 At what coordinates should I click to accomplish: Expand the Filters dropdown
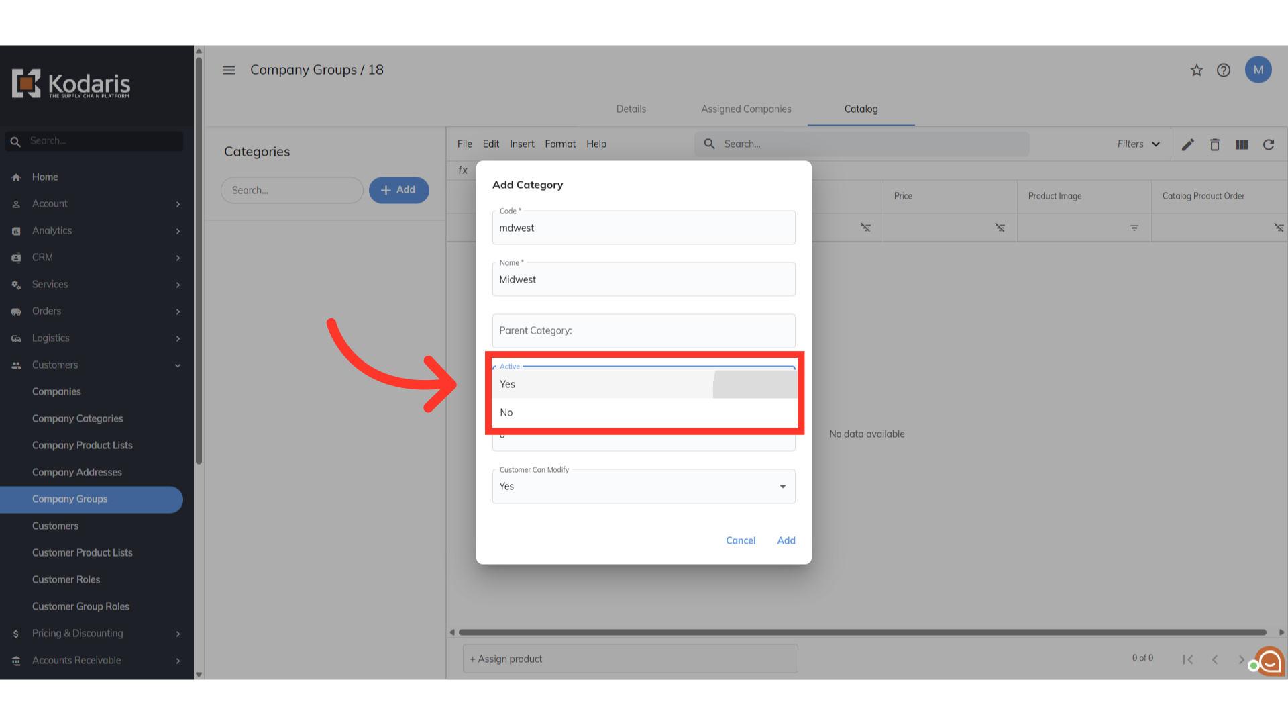click(1138, 144)
